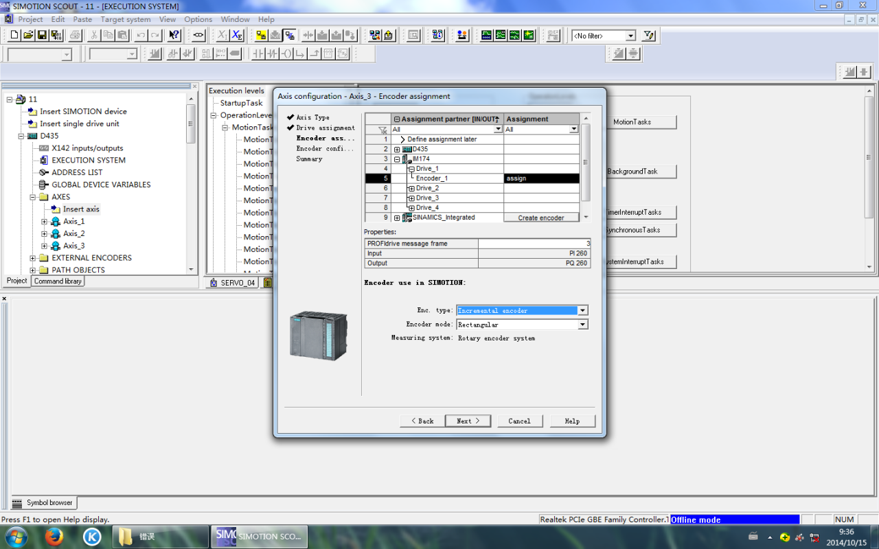This screenshot has width=879, height=549.
Task: Save the project using the floppy disk icon
Action: [x=42, y=35]
